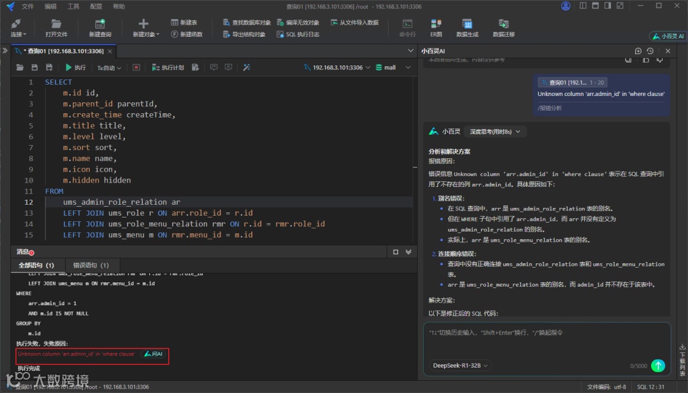Open the 配置 menu
688x393 pixels.
click(x=96, y=6)
